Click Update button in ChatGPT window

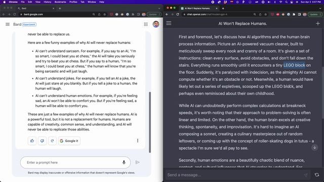315,14
